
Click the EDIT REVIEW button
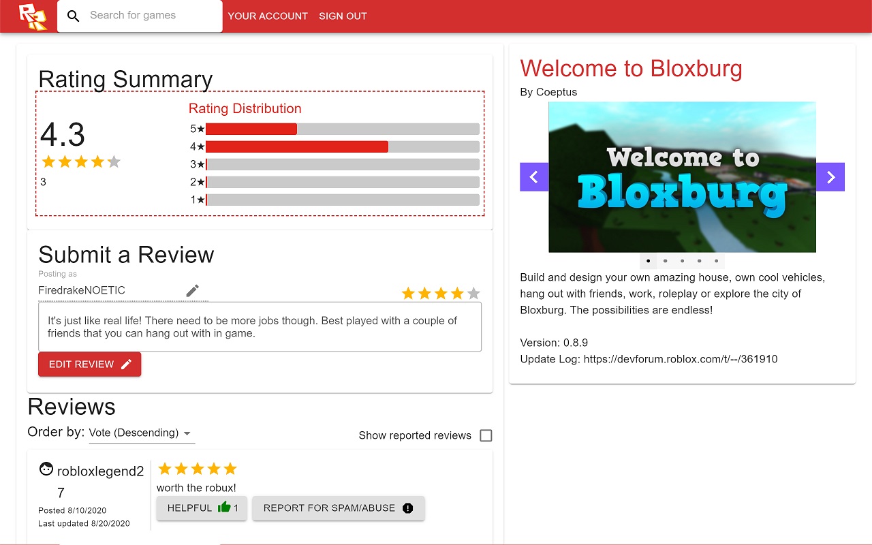tap(90, 364)
